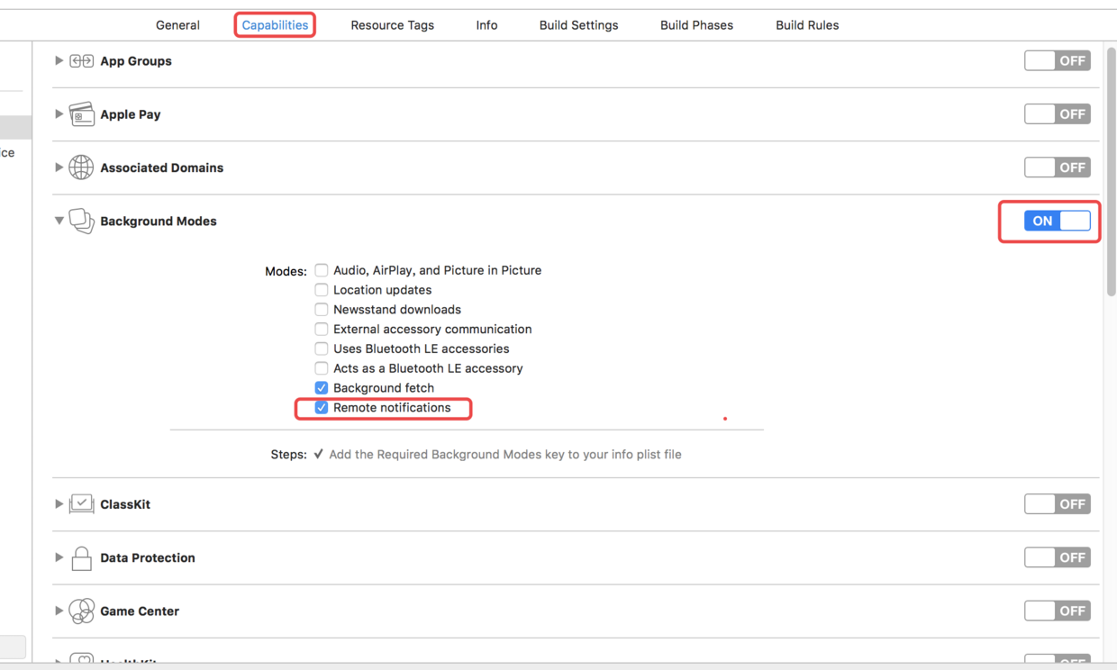Switch to the General tab
This screenshot has width=1117, height=670.
(x=177, y=25)
